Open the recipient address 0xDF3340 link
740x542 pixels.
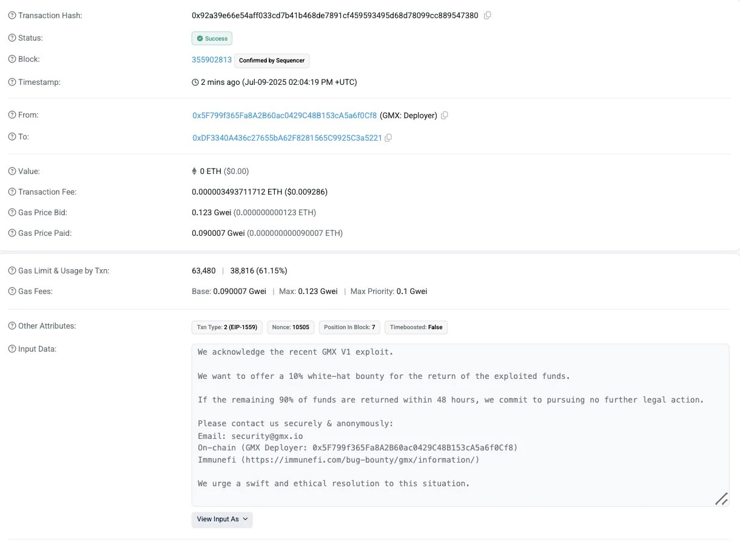click(x=287, y=138)
